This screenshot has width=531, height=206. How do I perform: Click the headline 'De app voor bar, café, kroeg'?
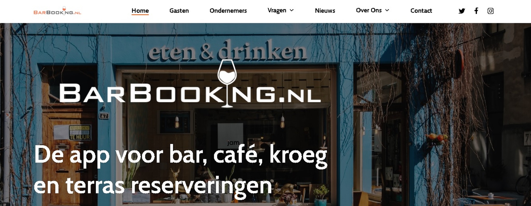(181, 155)
